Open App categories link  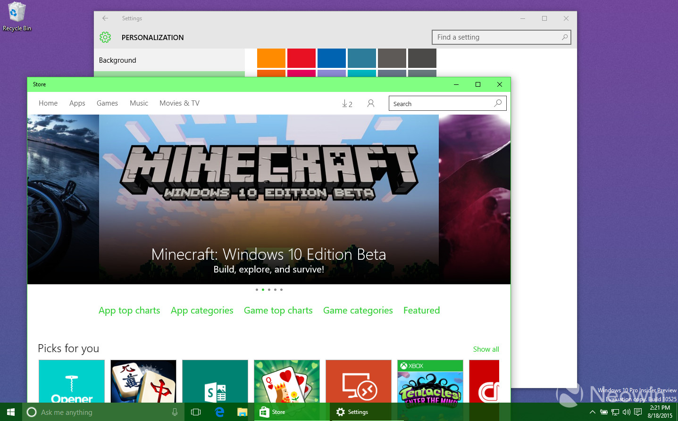(202, 311)
